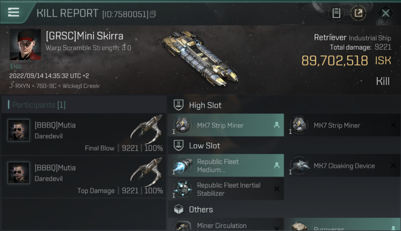Select Mutia Final Blow participant entry
The image size is (401, 231).
(x=84, y=135)
